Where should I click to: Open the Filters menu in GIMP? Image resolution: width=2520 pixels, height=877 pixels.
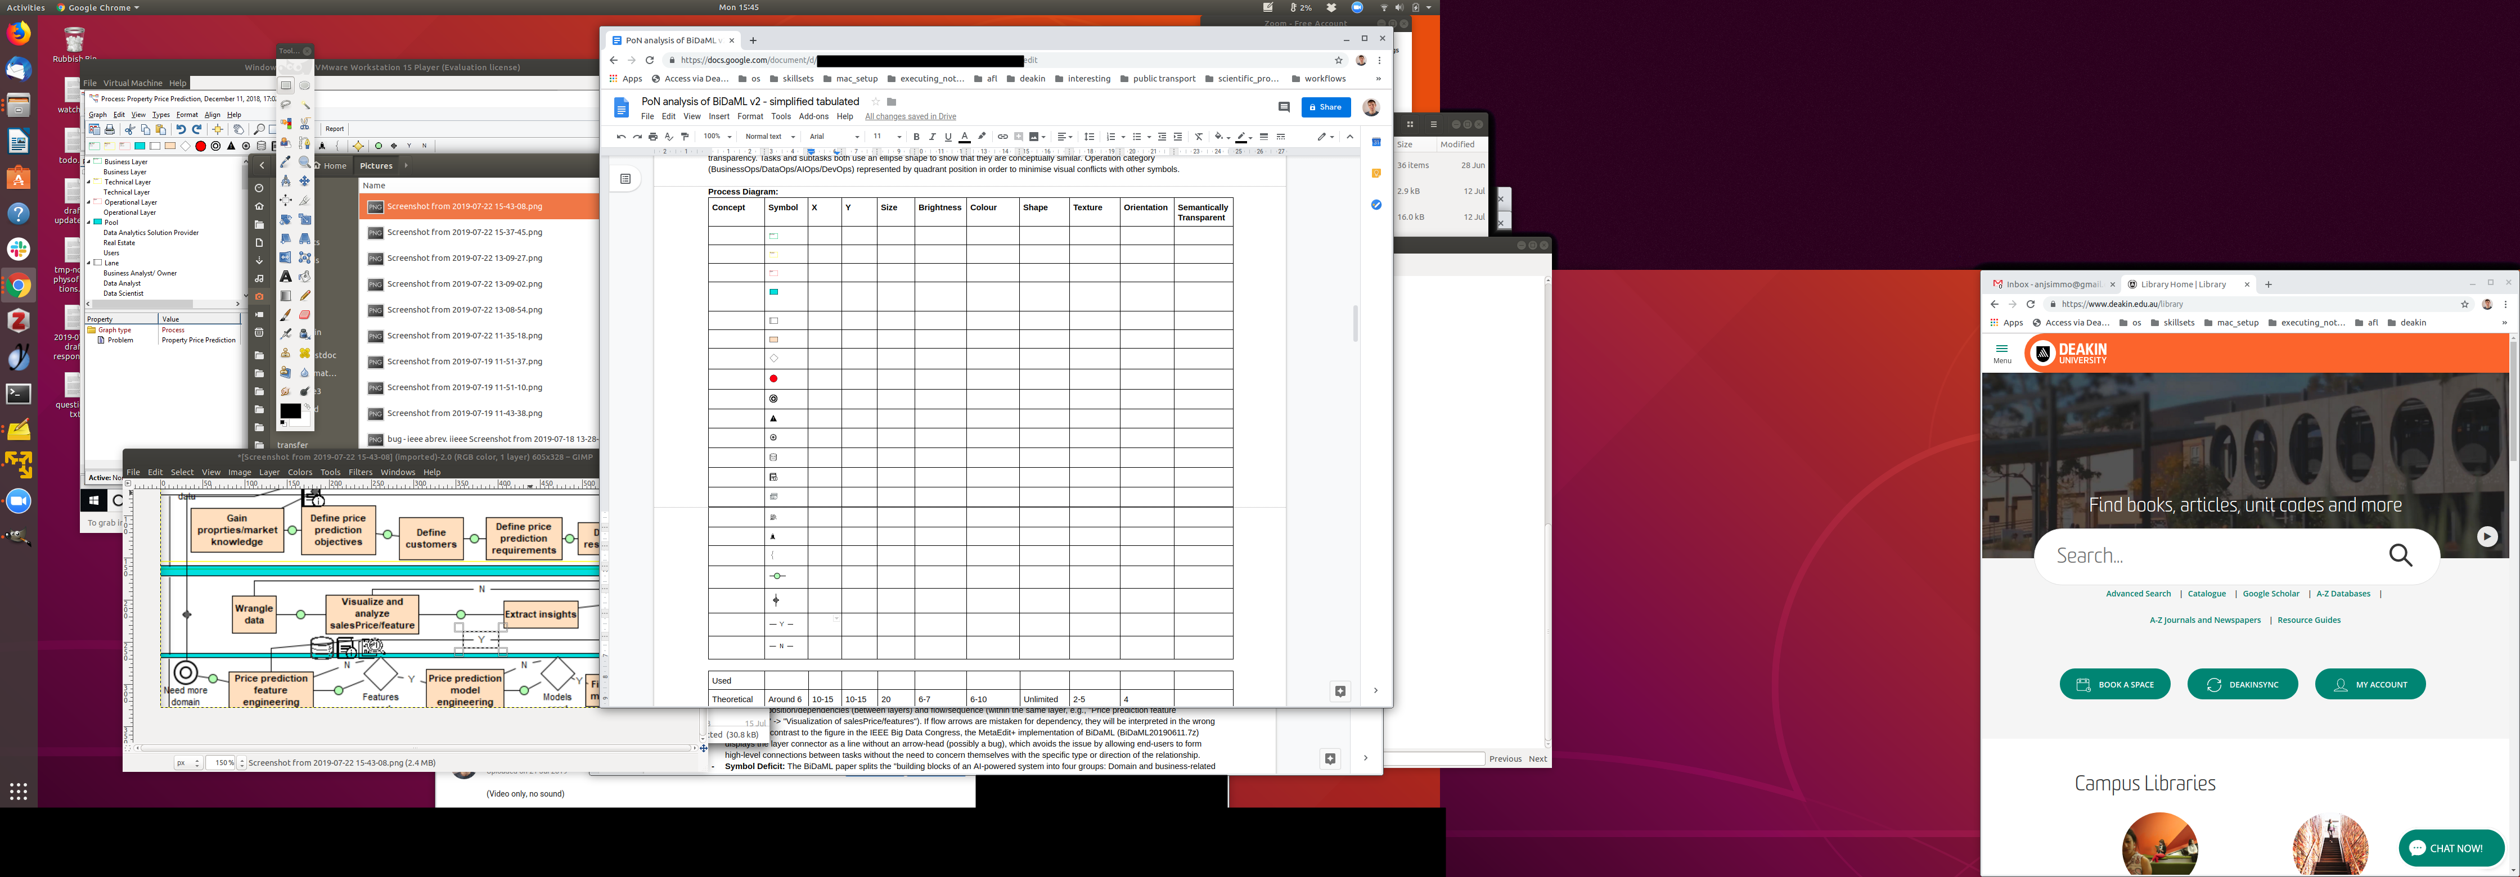pos(360,472)
